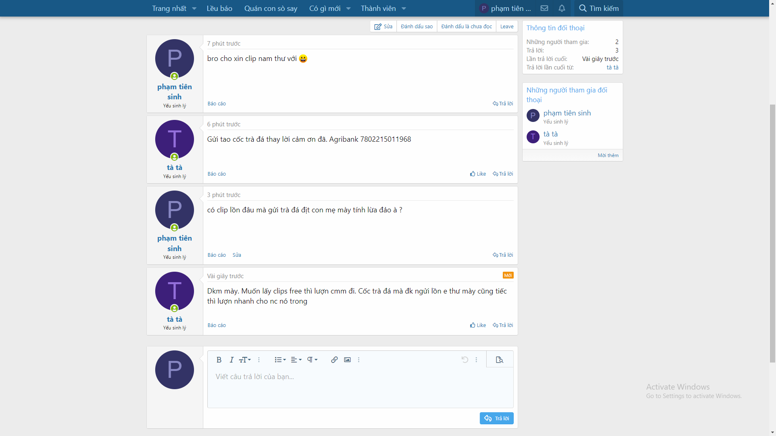Viewport: 776px width, 436px height.
Task: Click Đánh dấu sao button
Action: pyautogui.click(x=417, y=26)
